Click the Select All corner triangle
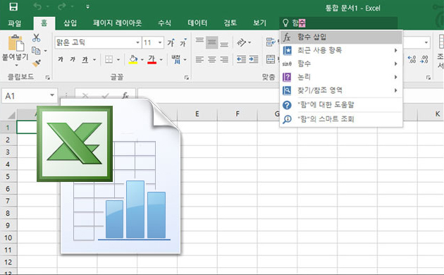Screen dimensions: 444x275 click(11, 115)
